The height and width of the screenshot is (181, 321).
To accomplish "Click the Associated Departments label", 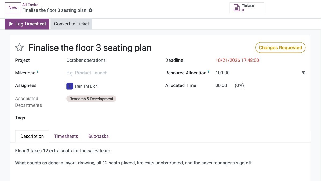I will (28, 102).
